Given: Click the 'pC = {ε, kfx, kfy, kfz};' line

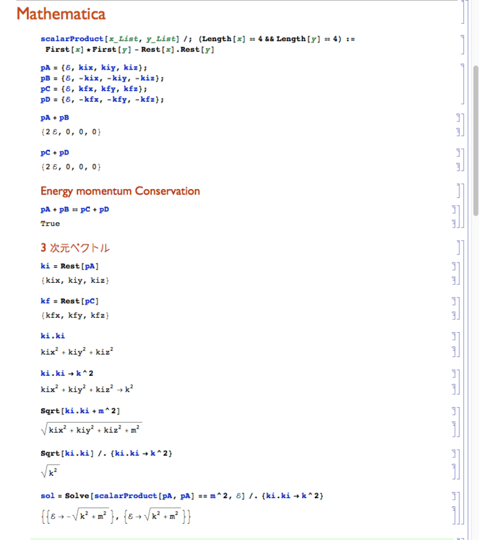Looking at the screenshot, I should (x=94, y=89).
